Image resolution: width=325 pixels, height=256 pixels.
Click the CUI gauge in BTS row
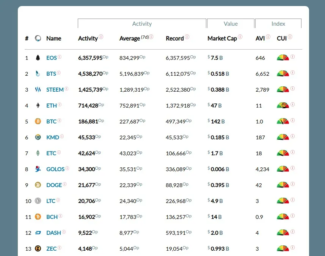point(283,73)
